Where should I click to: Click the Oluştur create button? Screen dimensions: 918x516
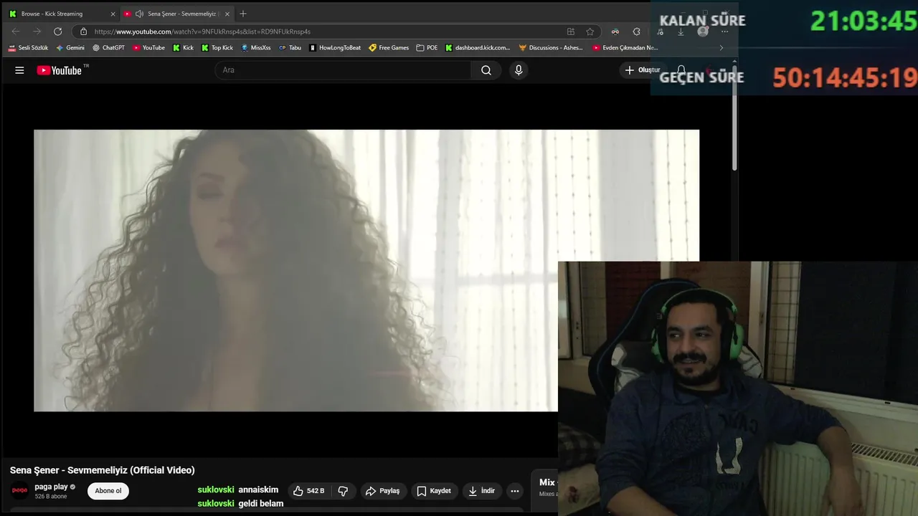(x=642, y=70)
